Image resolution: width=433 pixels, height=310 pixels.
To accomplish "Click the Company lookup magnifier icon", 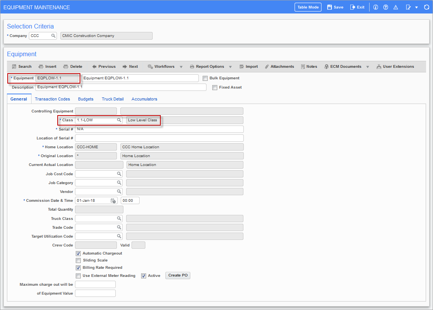I will pos(53,36).
